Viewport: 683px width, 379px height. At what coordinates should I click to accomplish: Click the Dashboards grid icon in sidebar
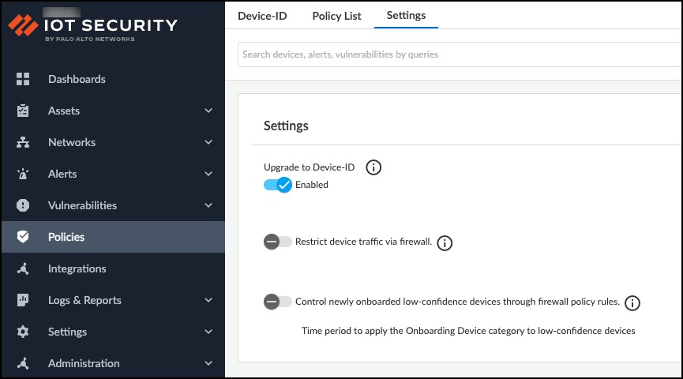click(23, 79)
